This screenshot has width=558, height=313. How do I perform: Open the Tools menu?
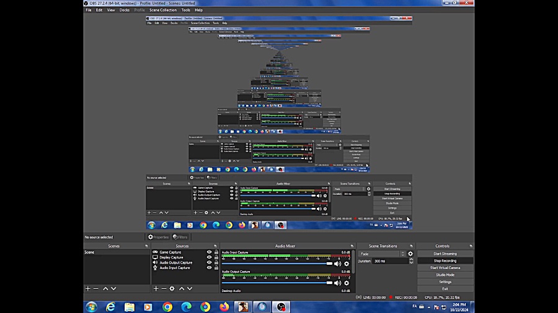tap(186, 10)
